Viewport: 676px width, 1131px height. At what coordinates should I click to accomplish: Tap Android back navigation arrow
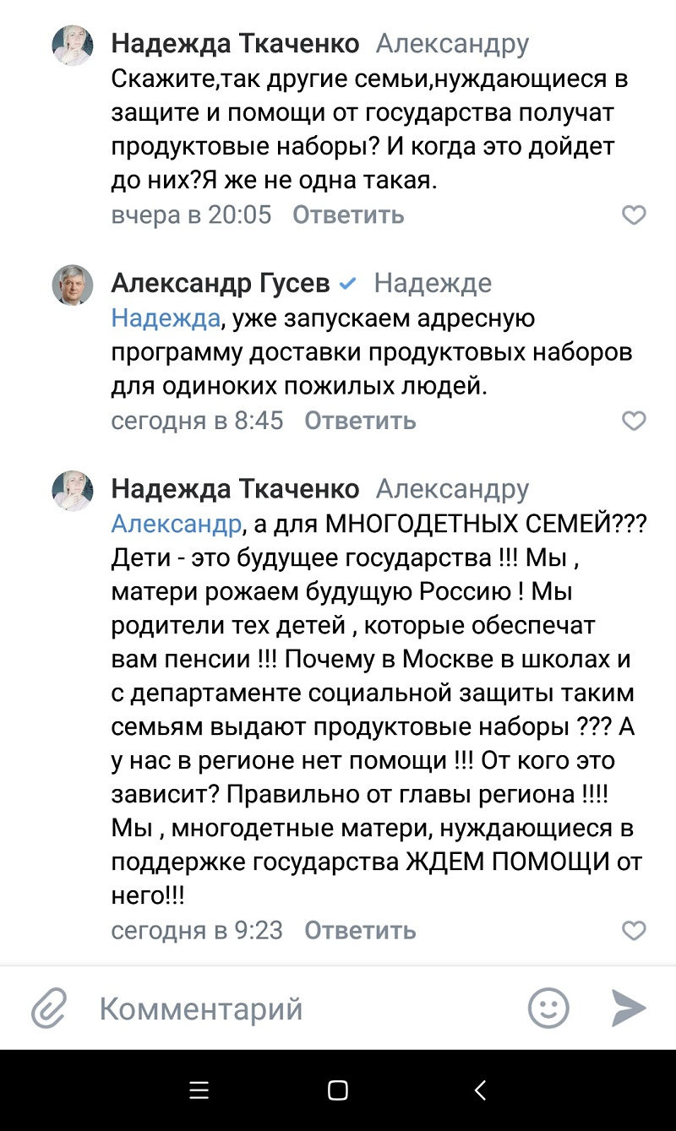(x=480, y=1090)
